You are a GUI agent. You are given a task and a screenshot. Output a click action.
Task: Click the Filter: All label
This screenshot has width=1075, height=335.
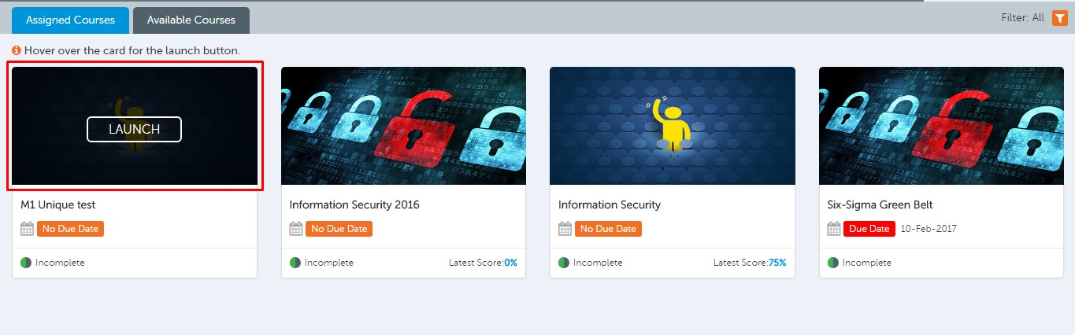click(x=1022, y=18)
